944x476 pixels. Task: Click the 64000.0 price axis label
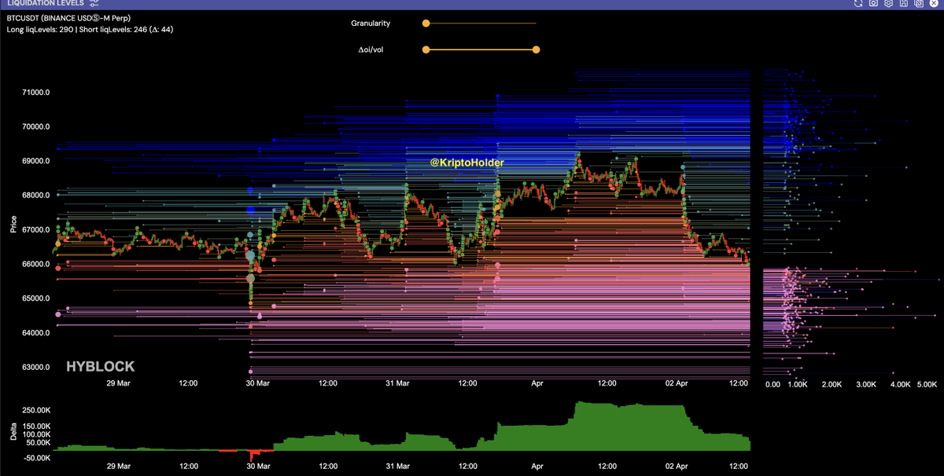coord(35,333)
